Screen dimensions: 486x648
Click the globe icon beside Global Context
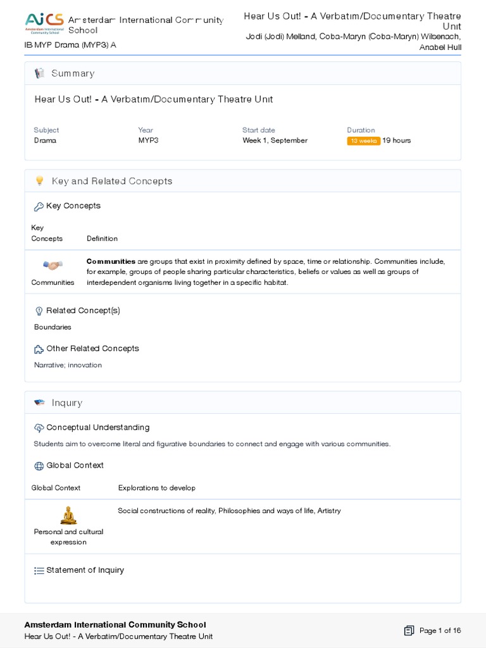coord(39,466)
